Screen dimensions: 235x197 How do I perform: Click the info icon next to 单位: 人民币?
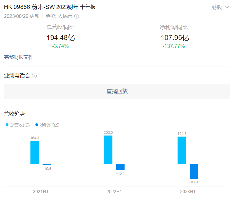(77, 16)
